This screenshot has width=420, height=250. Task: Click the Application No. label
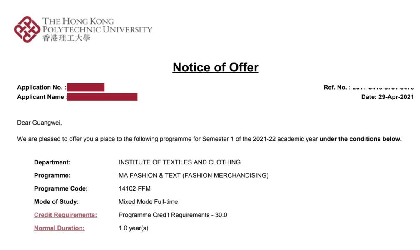(x=41, y=87)
